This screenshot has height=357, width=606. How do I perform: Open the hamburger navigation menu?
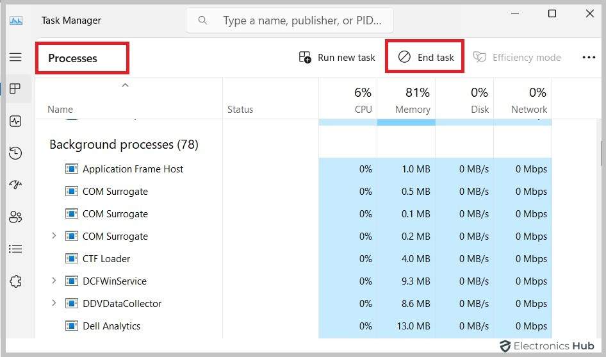coord(15,57)
